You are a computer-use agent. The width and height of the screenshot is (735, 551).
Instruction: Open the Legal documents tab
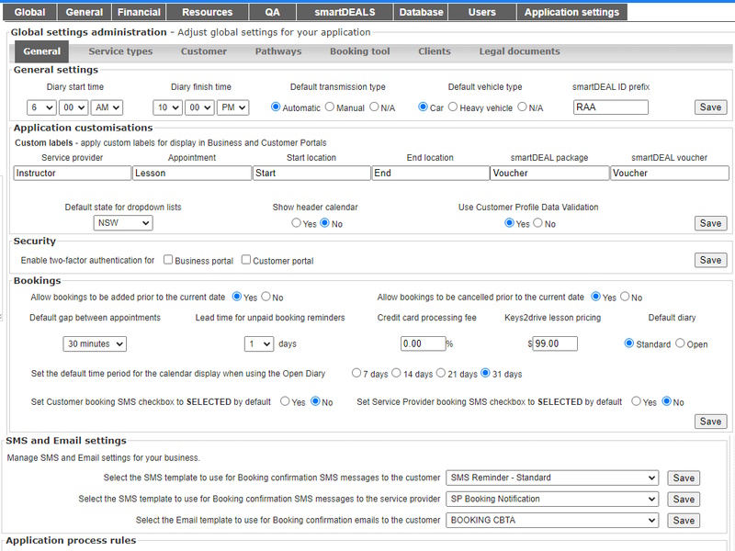pyautogui.click(x=519, y=51)
